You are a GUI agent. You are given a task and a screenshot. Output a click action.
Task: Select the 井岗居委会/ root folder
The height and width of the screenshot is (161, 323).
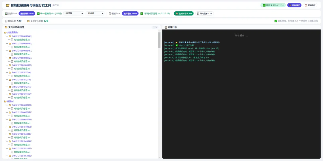click(13, 33)
